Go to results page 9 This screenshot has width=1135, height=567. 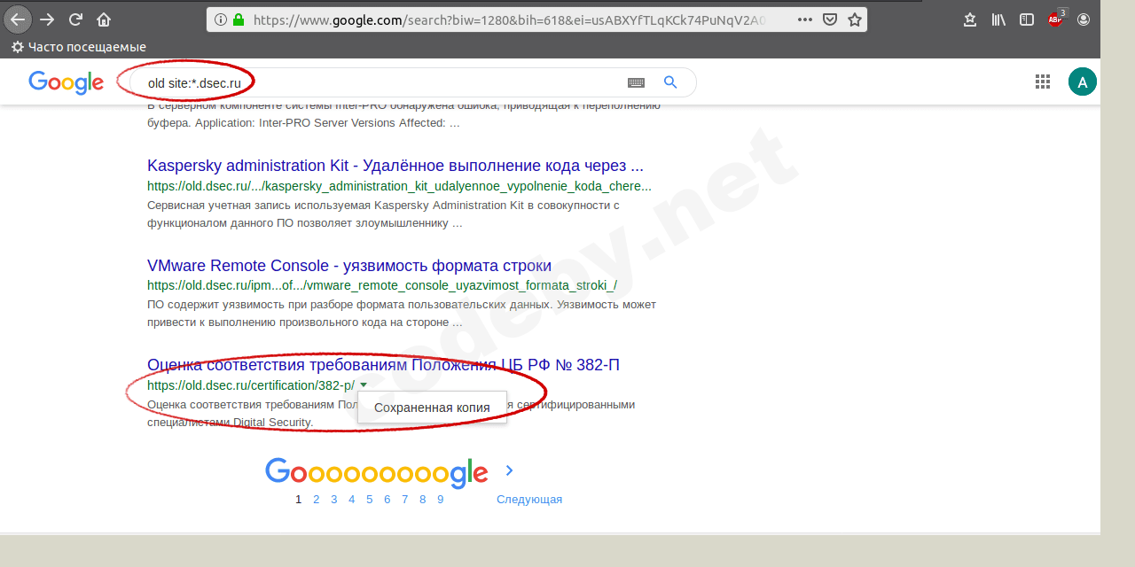pos(441,500)
